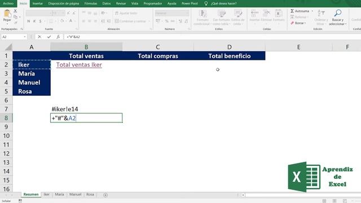
Task: Click the percent style icon
Action: coord(166,21)
